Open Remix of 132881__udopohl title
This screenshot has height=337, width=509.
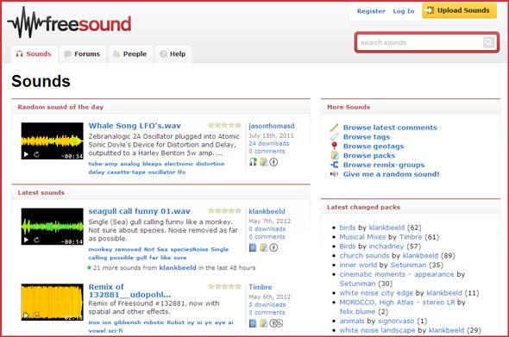pos(129,291)
